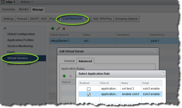The width and height of the screenshot is (182, 108).
Task: Click the Rule Id cell of enable-sslv3 row
Action: pyautogui.click(x=110, y=94)
